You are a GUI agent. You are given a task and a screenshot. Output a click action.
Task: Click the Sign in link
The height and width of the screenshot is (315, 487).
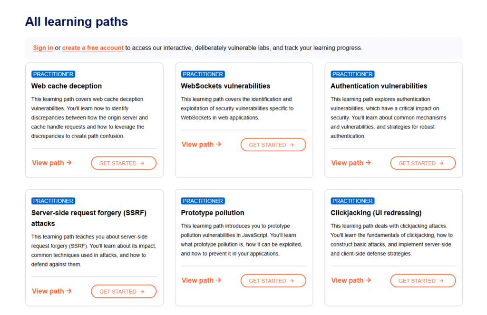pos(43,48)
